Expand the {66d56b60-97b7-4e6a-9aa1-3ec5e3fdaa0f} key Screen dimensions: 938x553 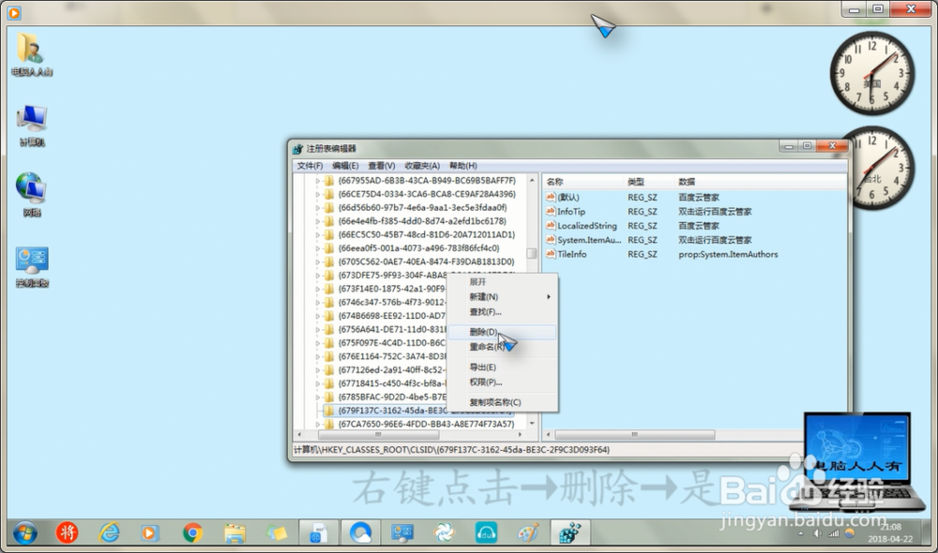[x=318, y=207]
